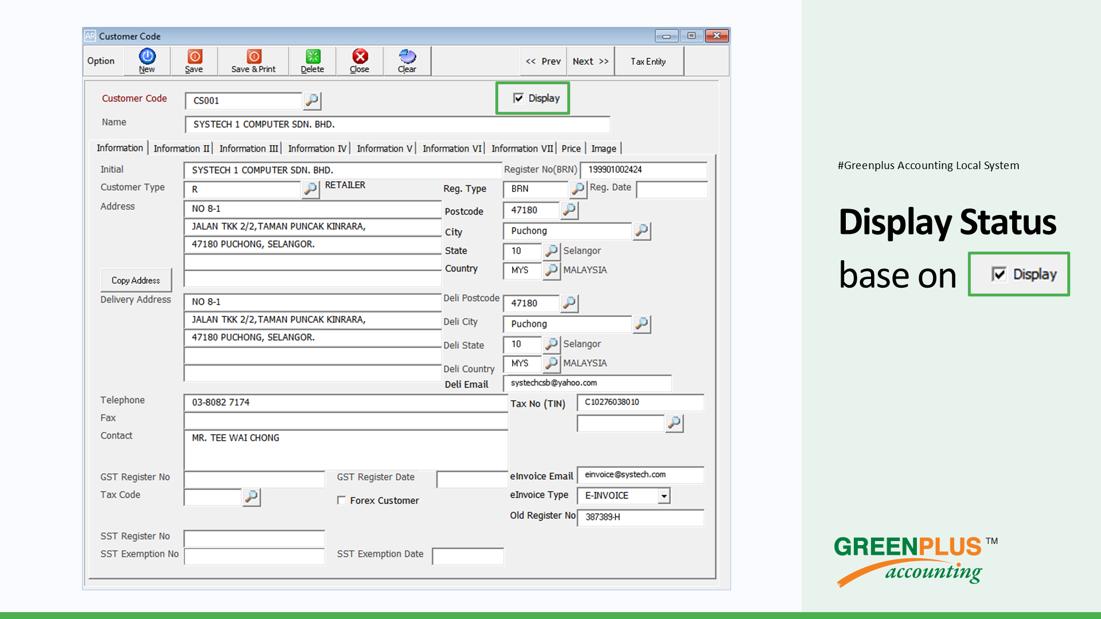The width and height of the screenshot is (1101, 619).
Task: Switch to the Information VI tab
Action: (x=452, y=148)
